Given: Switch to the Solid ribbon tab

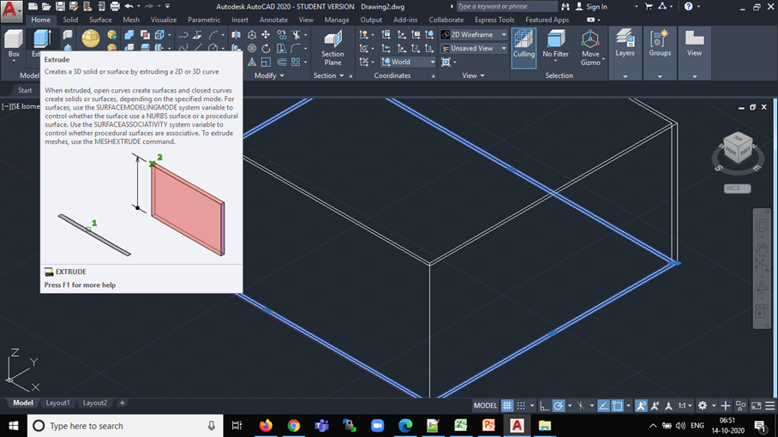Looking at the screenshot, I should pos(70,20).
